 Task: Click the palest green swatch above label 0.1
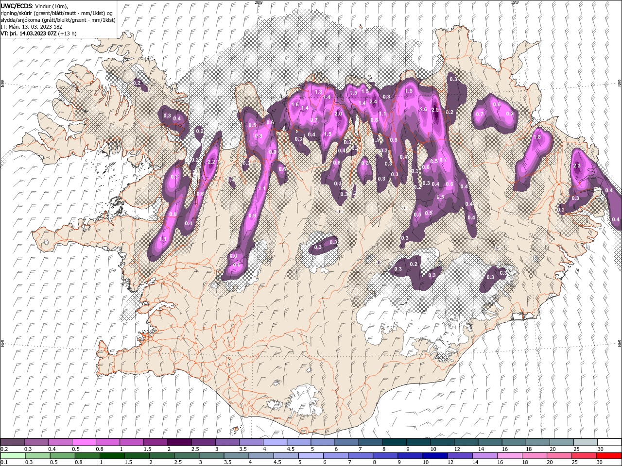[13, 456]
